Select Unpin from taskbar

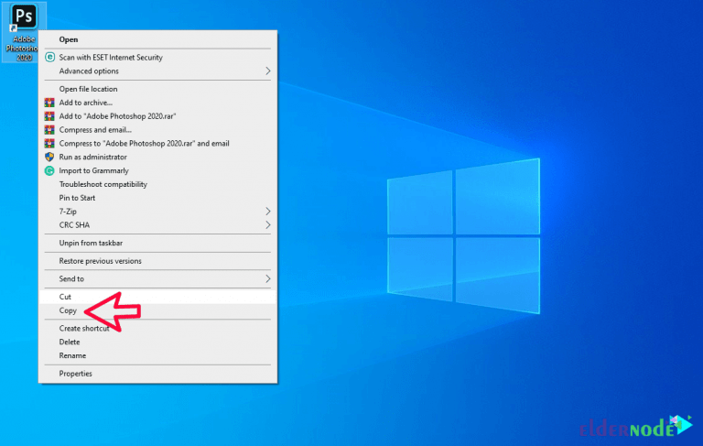coord(157,243)
